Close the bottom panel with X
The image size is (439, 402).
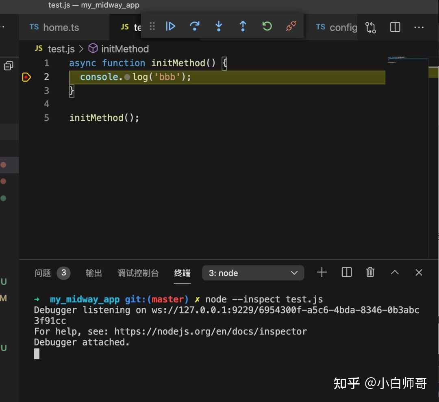tap(419, 272)
